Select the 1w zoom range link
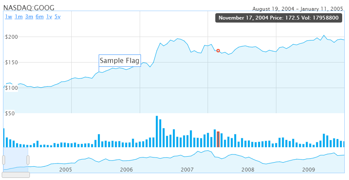Screen dimensions: 349x180 tap(9, 17)
